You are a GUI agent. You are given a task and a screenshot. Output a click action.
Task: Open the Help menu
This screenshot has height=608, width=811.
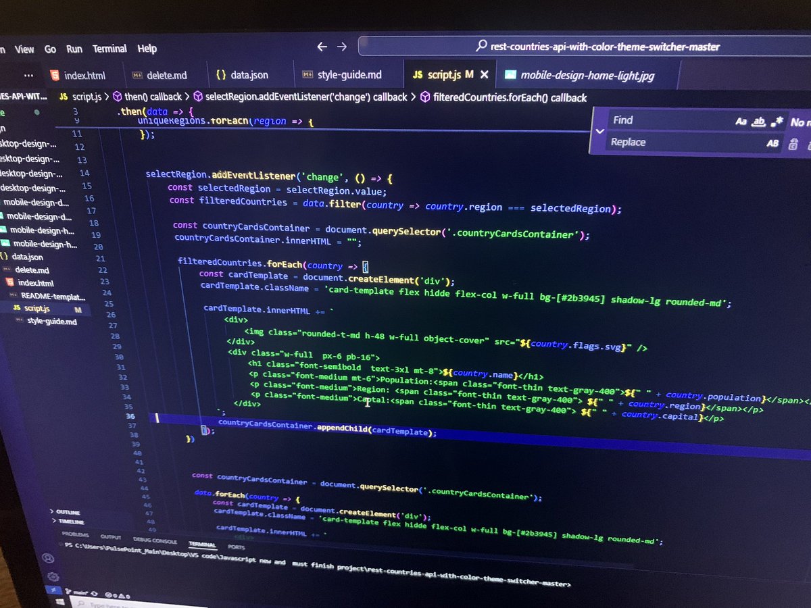pos(147,49)
